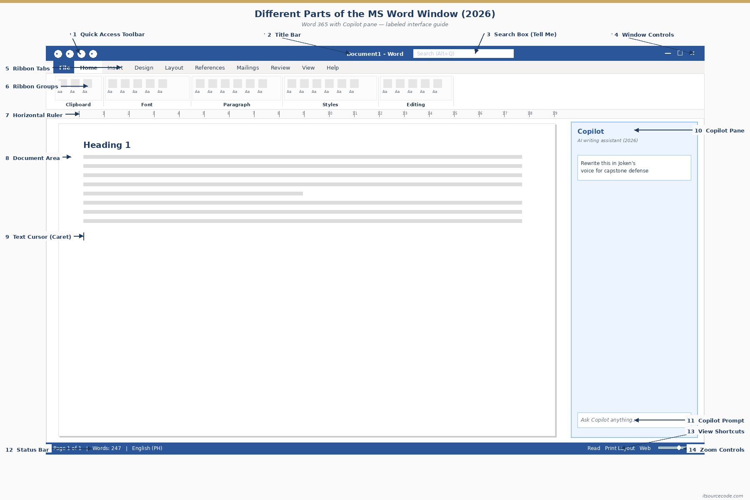Click the Font group label

click(147, 105)
